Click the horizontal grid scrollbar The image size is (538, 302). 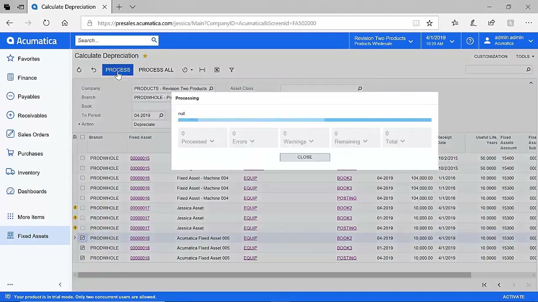click(x=274, y=275)
